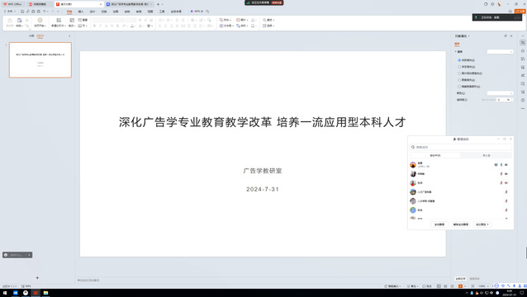Open the 插入 ribbon tab

[81, 12]
